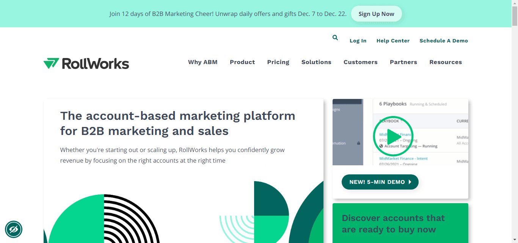Viewport: 518px width, 243px height.
Task: Click the Sign Up Now button
Action: point(376,13)
